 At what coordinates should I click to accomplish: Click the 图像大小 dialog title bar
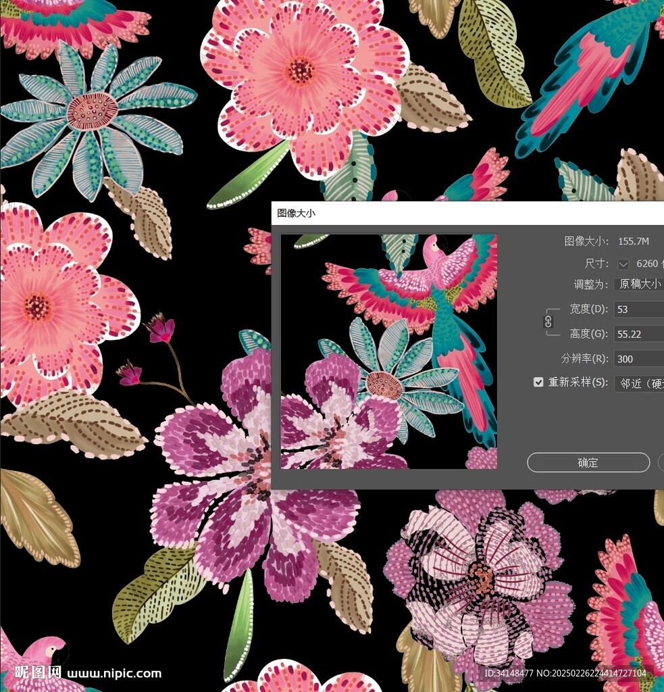[466, 213]
